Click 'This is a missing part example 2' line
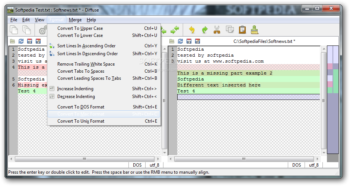Screen dimensions: 350x186 coord(225,73)
